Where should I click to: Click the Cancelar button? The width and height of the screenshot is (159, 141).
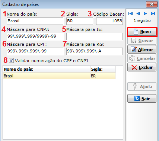click(142, 58)
